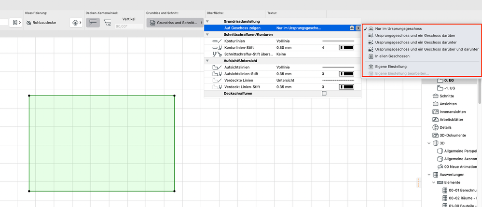Viewport: 482px width, 207px height.
Task: Select 'Eigene Einstellung' menu entry
Action: click(390, 66)
